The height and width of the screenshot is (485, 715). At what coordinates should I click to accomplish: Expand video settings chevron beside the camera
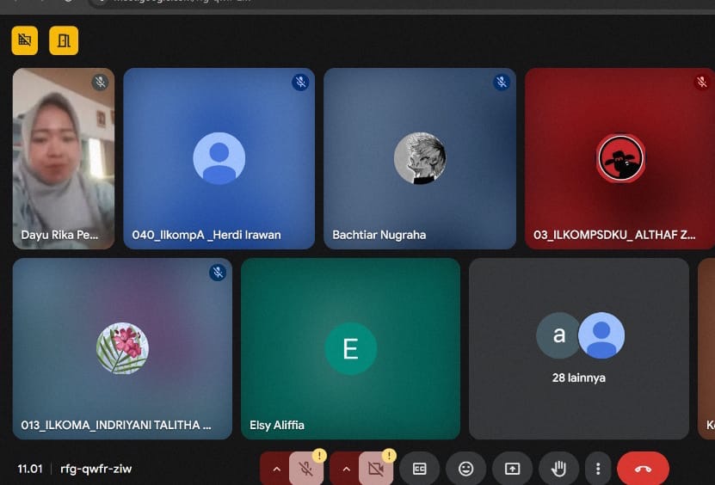tap(346, 469)
